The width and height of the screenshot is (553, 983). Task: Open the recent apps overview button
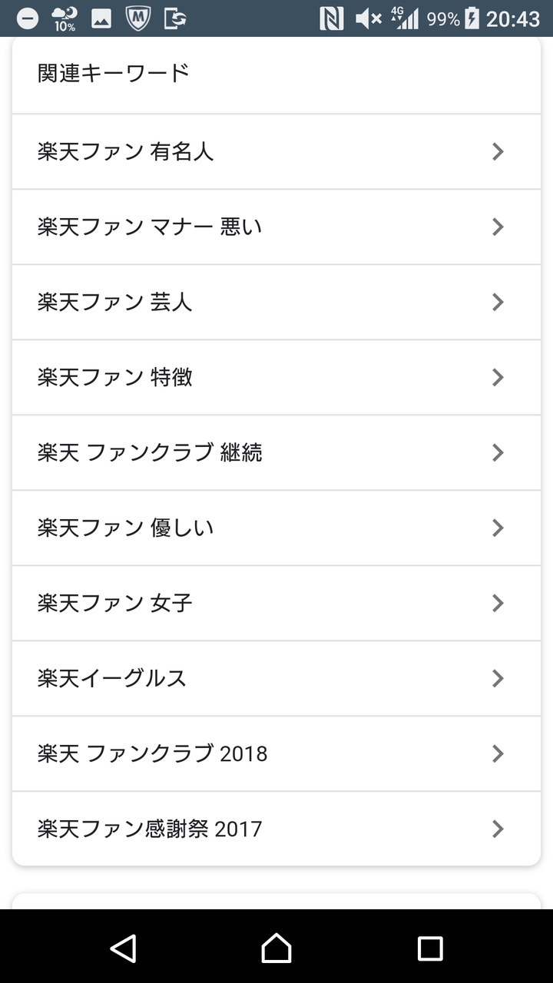click(430, 948)
